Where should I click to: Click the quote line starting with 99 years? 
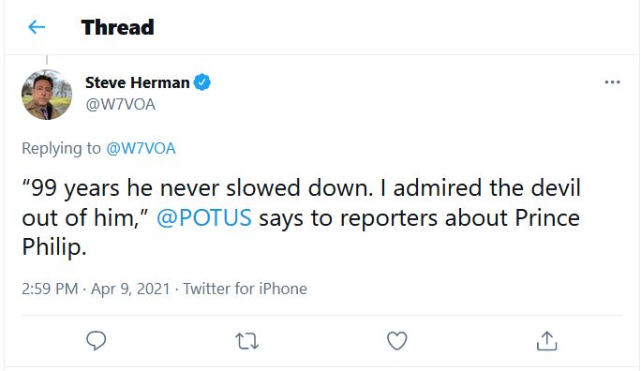301,188
